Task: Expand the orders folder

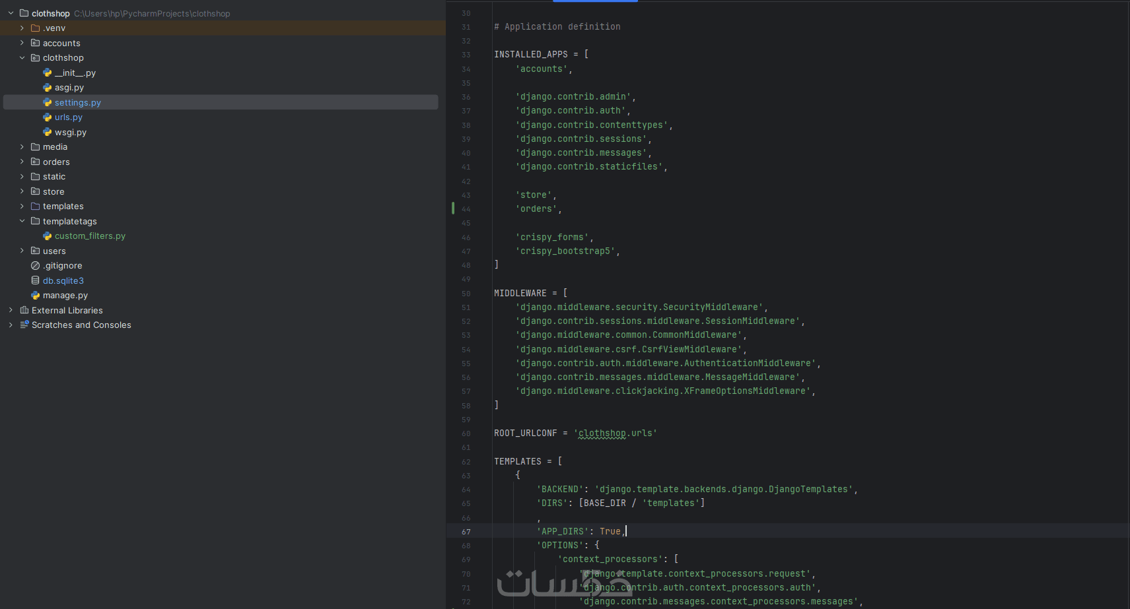Action: 22,162
